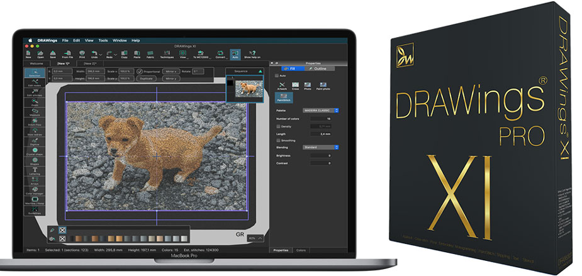Enable the Density checkbox
Screen dimensions: 582x276
click(278, 126)
